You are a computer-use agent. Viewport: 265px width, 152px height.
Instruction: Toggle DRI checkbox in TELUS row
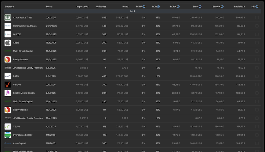[257, 126]
